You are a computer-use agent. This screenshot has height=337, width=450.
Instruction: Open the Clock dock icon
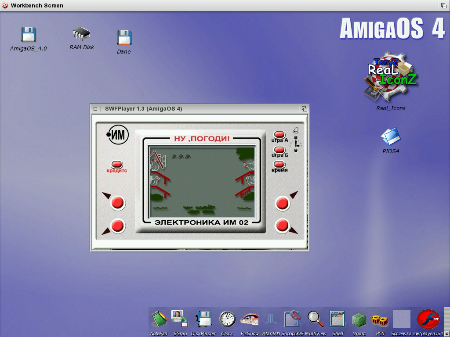coord(227,319)
